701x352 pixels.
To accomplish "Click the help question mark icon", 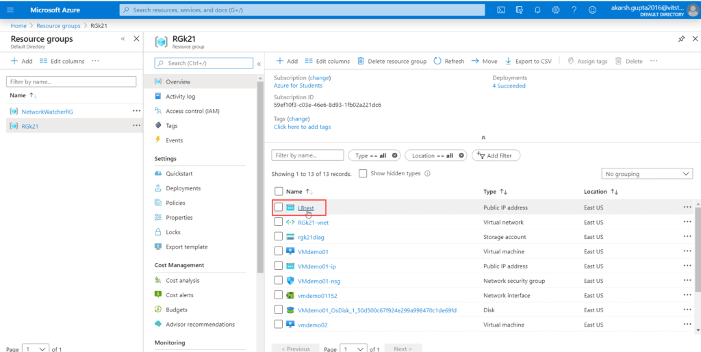I will 574,10.
